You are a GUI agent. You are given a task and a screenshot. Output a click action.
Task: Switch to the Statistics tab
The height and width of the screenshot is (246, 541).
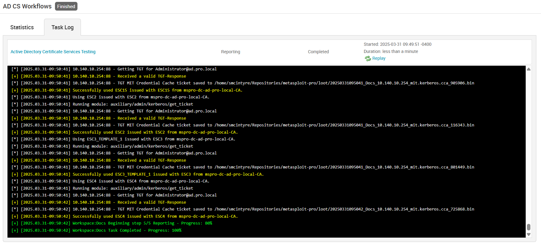(x=22, y=27)
